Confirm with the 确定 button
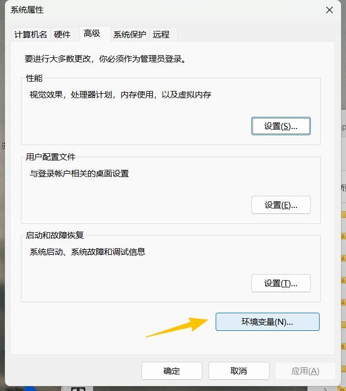 (172, 371)
